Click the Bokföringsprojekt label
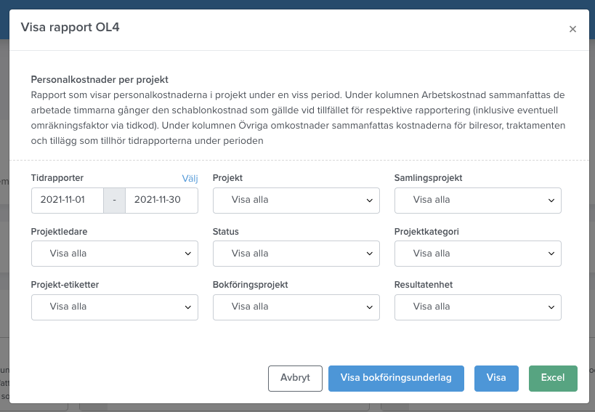595x412 pixels. click(251, 285)
